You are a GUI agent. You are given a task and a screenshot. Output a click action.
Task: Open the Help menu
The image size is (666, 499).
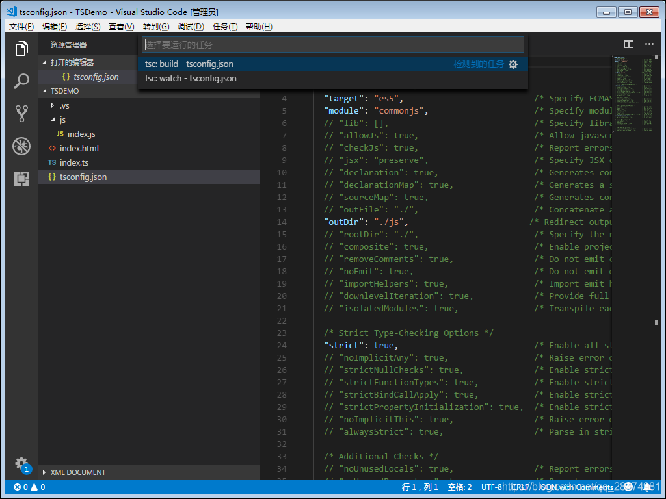pyautogui.click(x=259, y=26)
